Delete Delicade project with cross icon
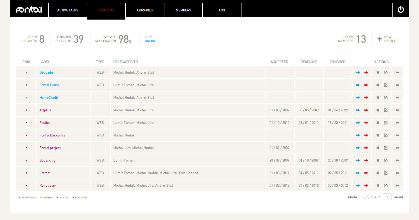The width and height of the screenshot is (419, 220). [x=378, y=72]
